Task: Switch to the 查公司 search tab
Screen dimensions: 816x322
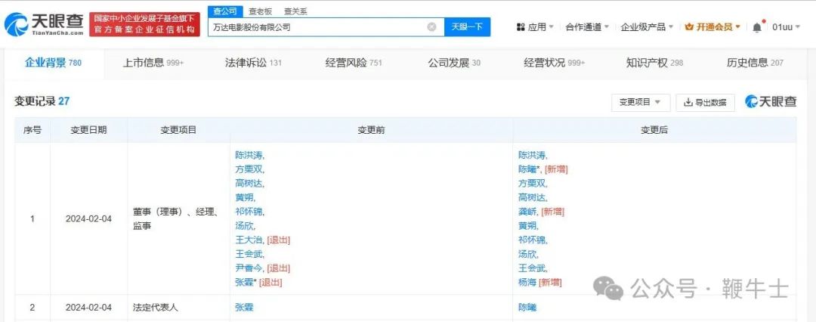Action: point(225,11)
